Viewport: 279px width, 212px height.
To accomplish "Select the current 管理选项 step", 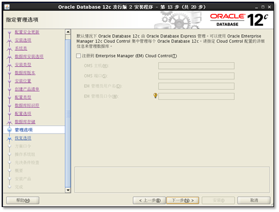I will (34, 130).
